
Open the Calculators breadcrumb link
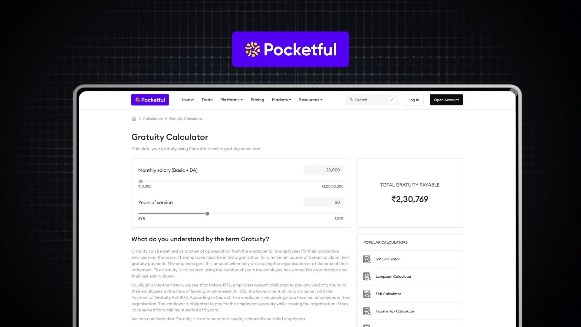click(x=153, y=118)
